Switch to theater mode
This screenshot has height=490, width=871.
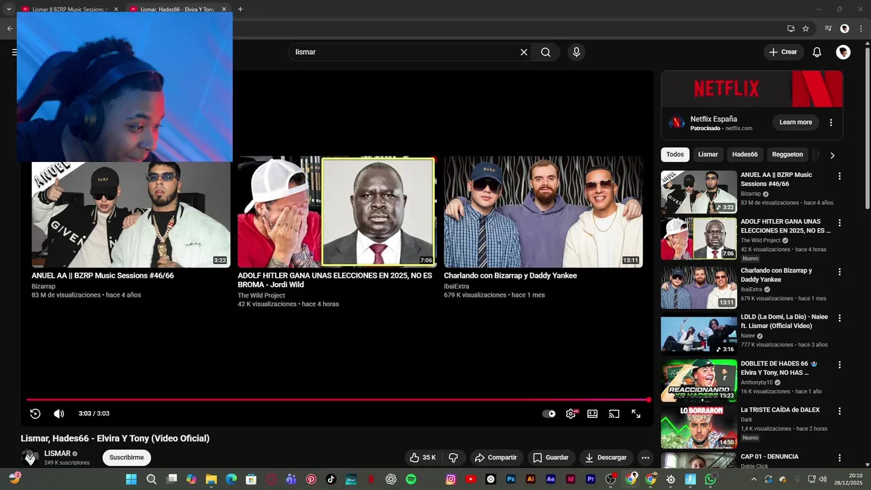coord(593,414)
